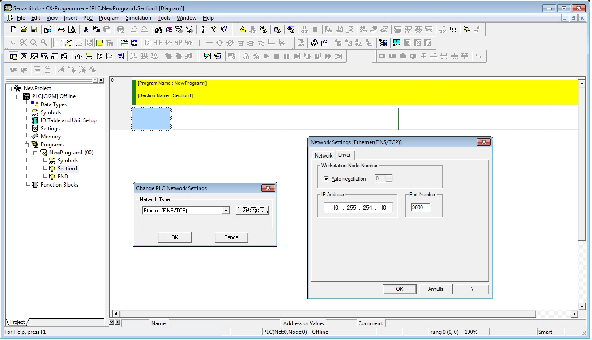Click the yellow question mark Help icon
The height and width of the screenshot is (340, 592).
click(x=213, y=29)
